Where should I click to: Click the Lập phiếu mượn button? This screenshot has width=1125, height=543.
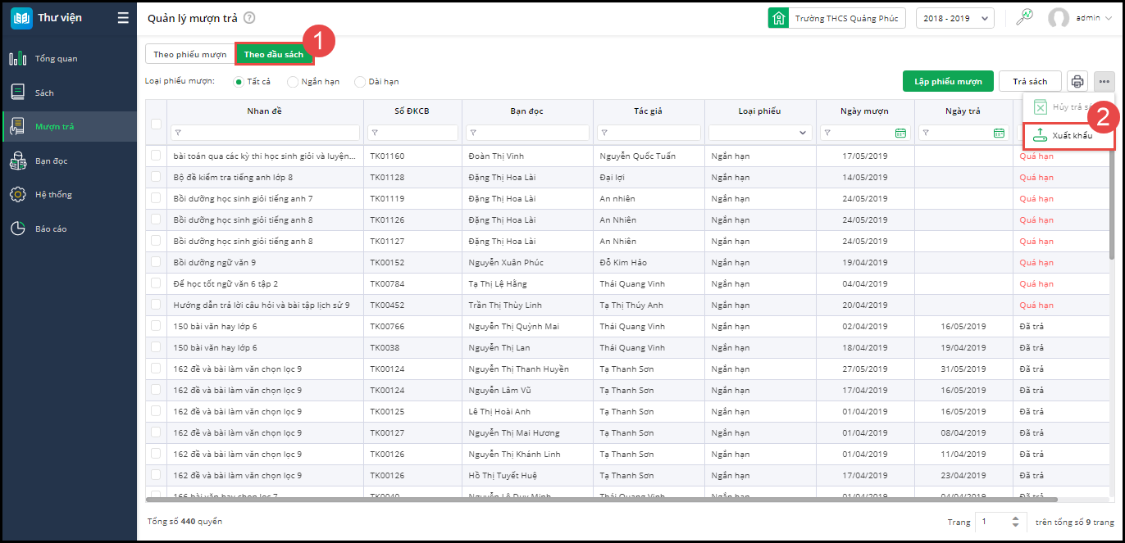948,82
